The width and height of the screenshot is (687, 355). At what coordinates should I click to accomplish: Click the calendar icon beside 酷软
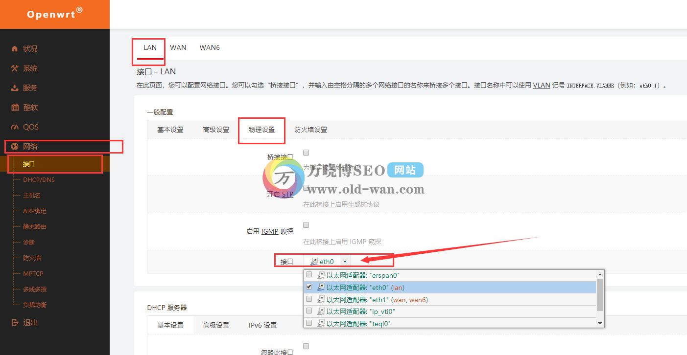[15, 107]
